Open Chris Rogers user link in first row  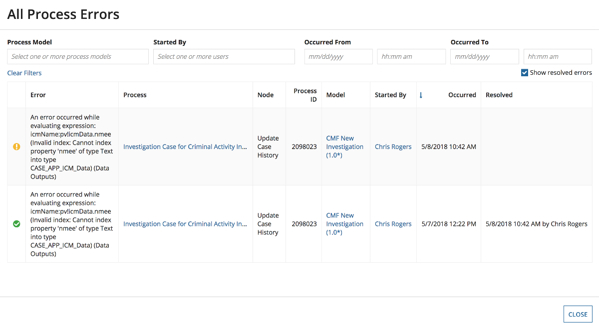pos(393,147)
